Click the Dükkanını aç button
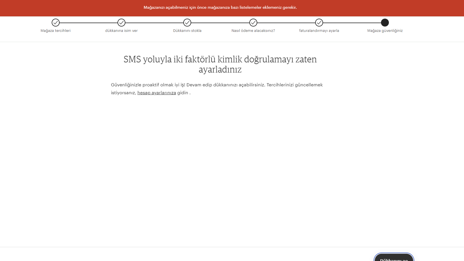Screen dimensions: 464x261 394,257
